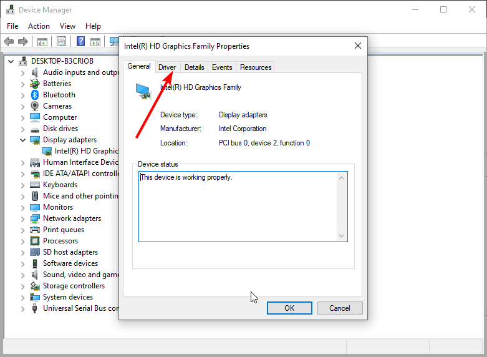Click the Device status scroll up arrow

point(341,178)
